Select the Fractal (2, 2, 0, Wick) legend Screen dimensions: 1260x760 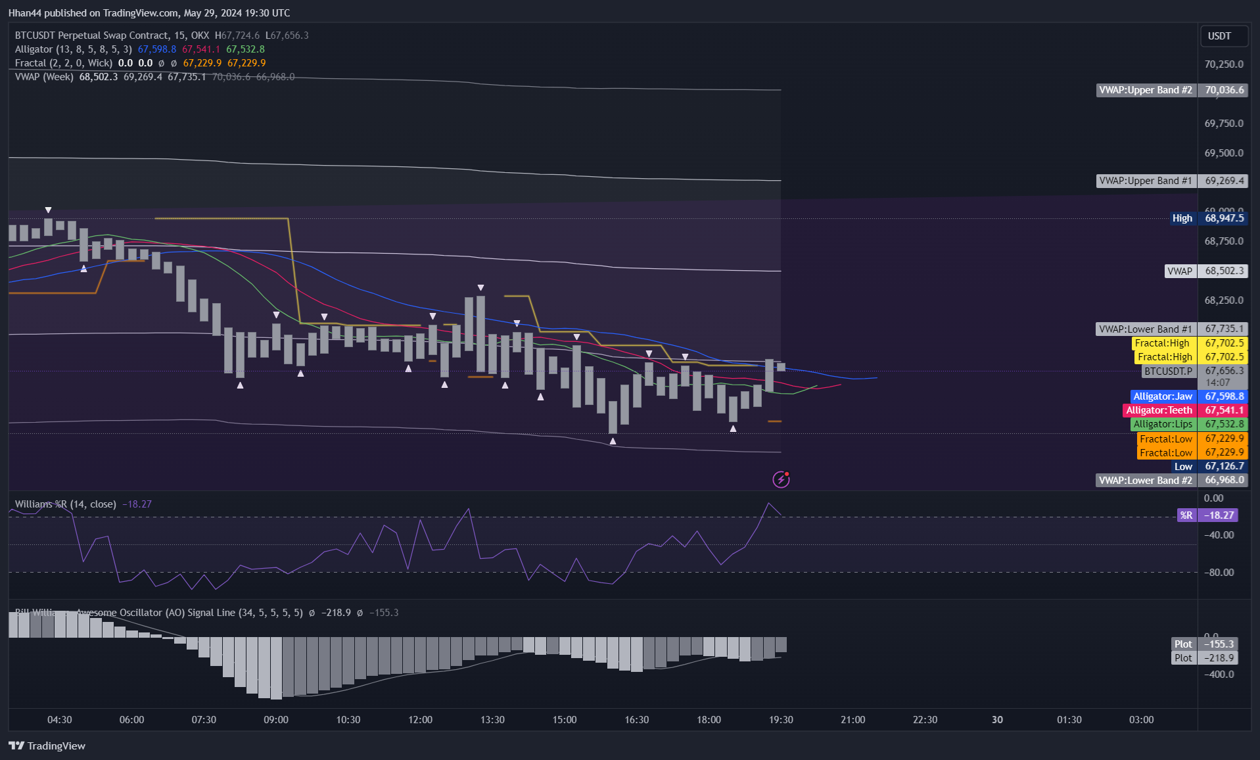point(63,63)
